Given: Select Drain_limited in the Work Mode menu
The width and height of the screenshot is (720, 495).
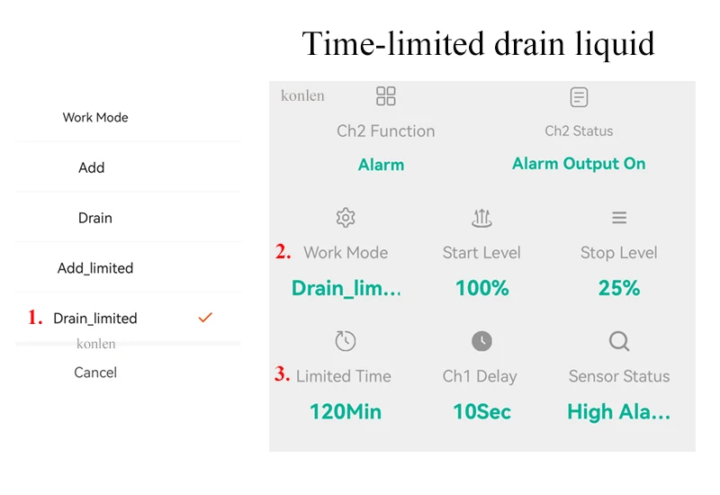Looking at the screenshot, I should 95,319.
